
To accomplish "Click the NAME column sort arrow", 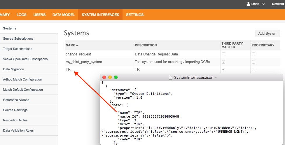I will click(x=77, y=46).
